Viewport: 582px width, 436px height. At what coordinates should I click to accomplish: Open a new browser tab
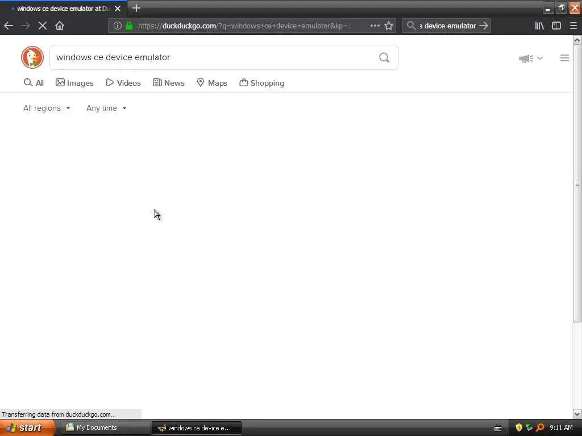[136, 8]
